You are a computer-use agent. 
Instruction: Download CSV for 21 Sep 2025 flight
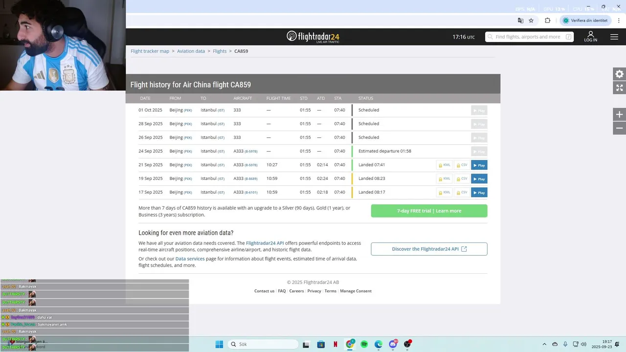[462, 165]
